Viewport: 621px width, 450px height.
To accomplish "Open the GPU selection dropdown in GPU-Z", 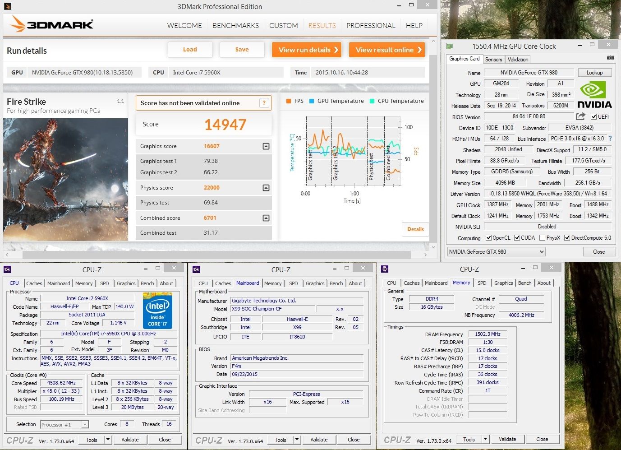I will pos(496,252).
